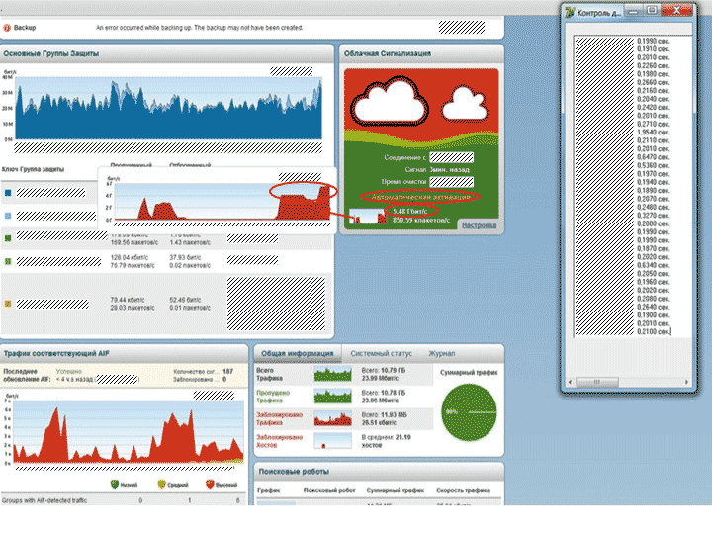Close the Контроль window
Screen dimensions: 712x534
click(676, 10)
